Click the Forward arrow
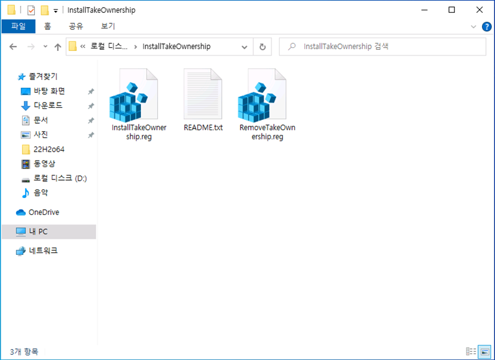The image size is (495, 360). pos(31,47)
